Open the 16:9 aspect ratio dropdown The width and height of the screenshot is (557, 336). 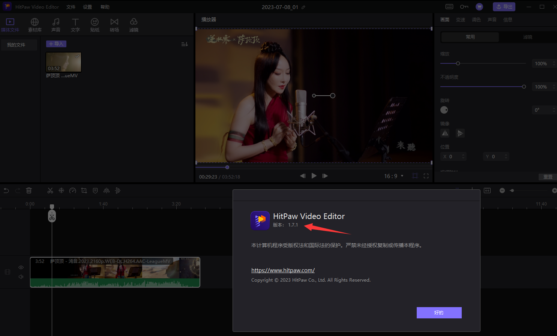394,176
